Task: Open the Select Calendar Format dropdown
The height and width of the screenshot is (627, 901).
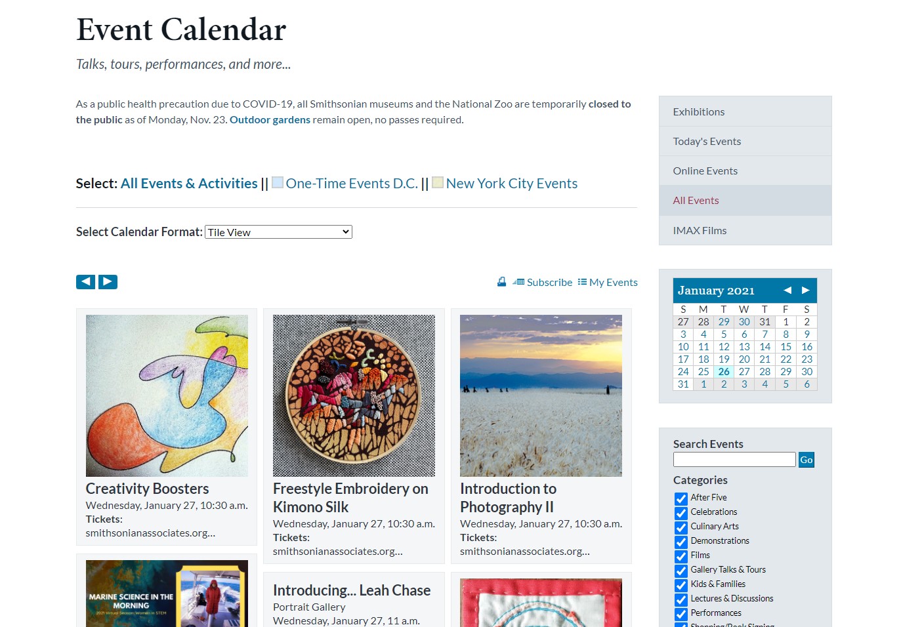Action: (x=279, y=232)
